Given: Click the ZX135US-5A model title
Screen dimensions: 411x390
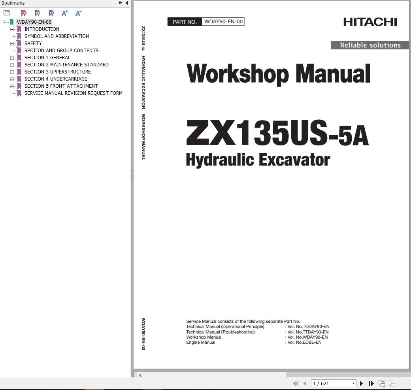Looking at the screenshot, I should pos(277,133).
